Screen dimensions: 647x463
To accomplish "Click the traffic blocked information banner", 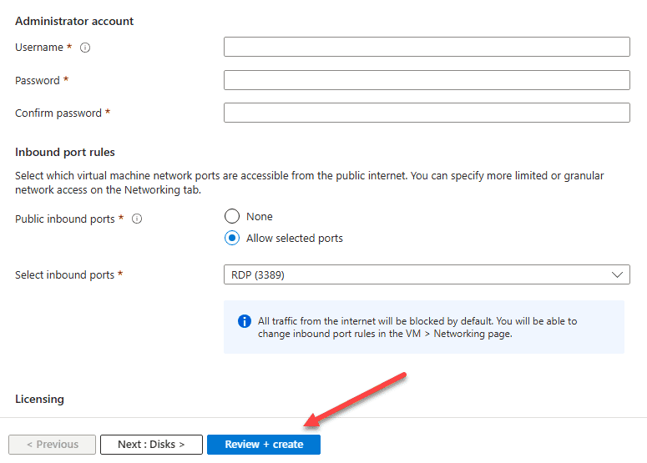I will 424,327.
